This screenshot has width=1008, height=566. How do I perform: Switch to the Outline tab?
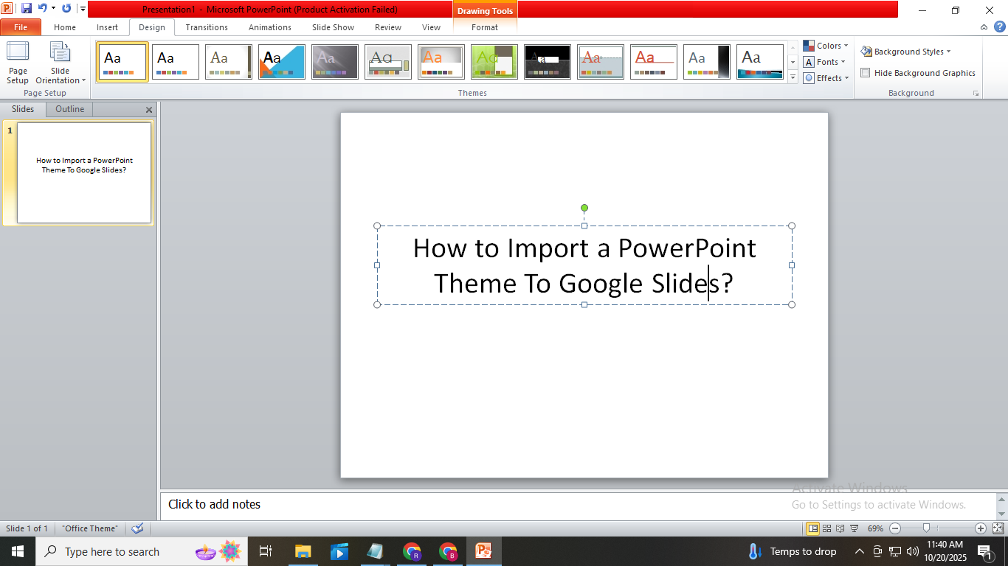[70, 109]
